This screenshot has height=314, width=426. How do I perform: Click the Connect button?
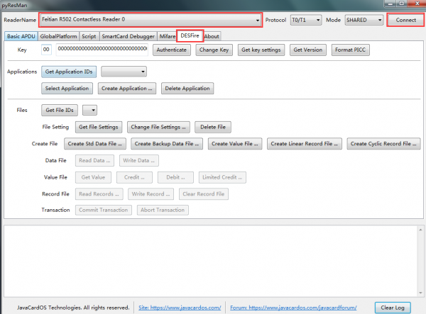click(405, 20)
